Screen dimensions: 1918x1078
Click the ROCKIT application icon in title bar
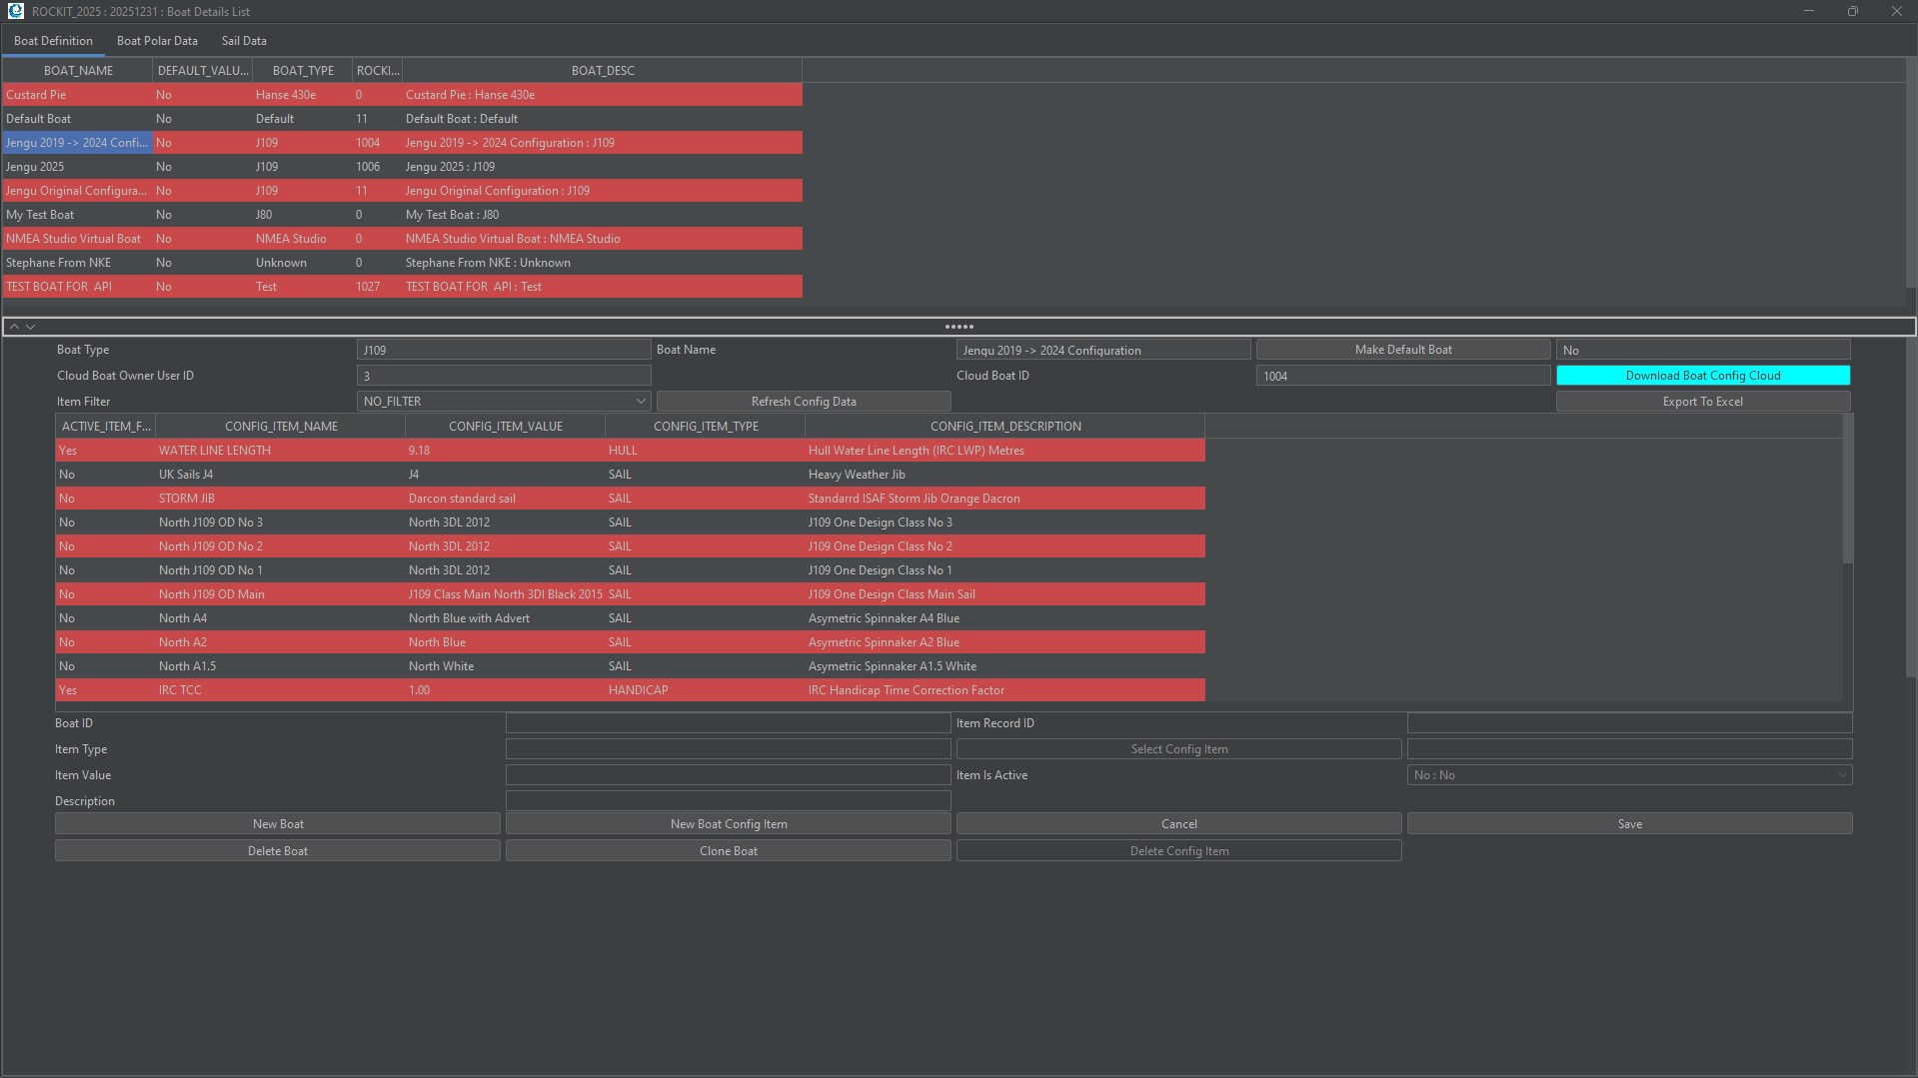[x=15, y=11]
